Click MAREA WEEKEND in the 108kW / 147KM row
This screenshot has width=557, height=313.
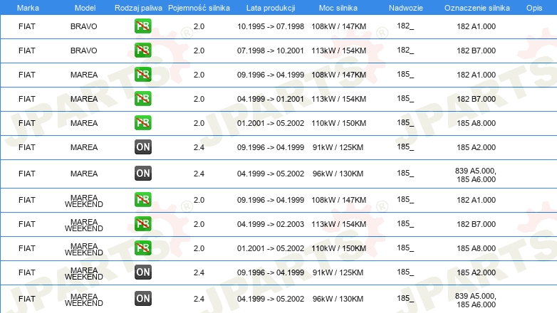[84, 201]
